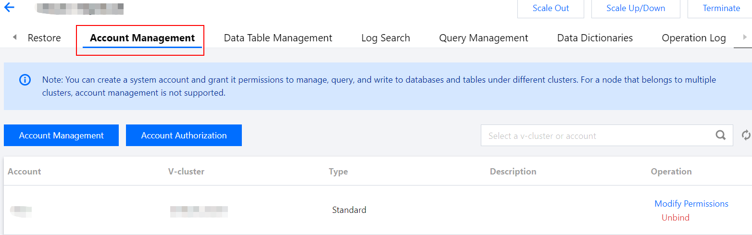Click the Terminate button
Image resolution: width=752 pixels, height=235 pixels.
721,8
